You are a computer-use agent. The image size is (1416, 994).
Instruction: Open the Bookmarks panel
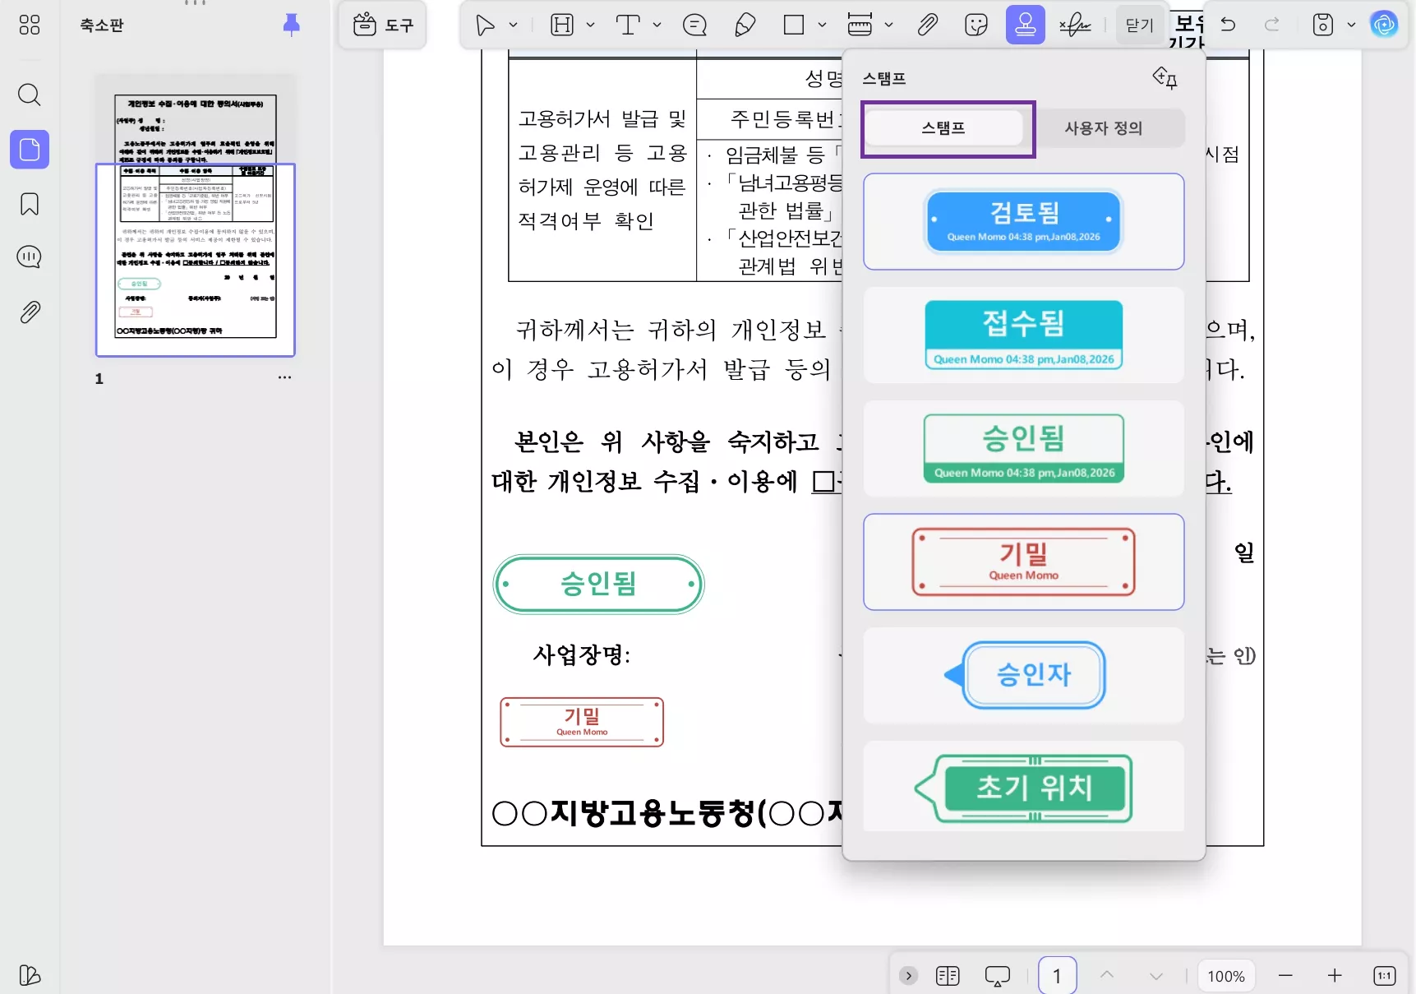click(x=29, y=203)
